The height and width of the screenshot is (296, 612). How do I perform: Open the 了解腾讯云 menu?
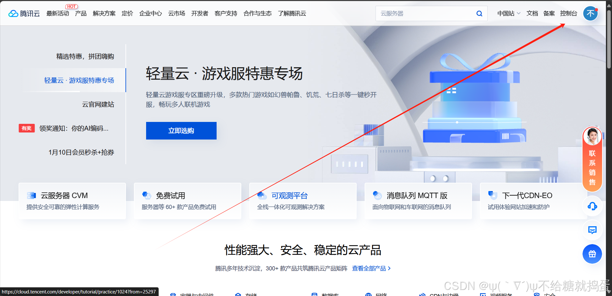292,13
